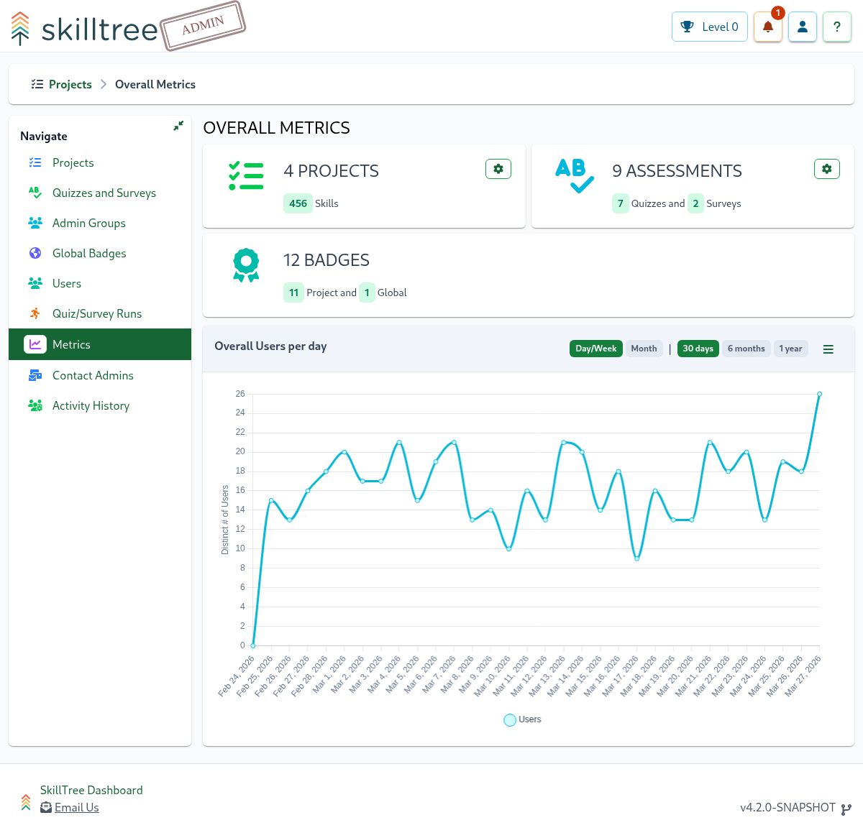Click the help question mark button
The width and height of the screenshot is (863, 833).
(x=837, y=27)
